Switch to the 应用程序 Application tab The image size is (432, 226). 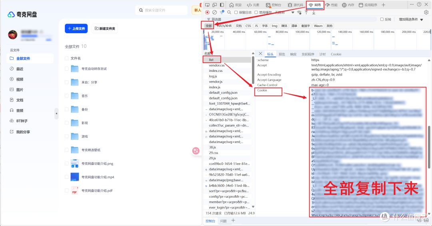point(368,5)
